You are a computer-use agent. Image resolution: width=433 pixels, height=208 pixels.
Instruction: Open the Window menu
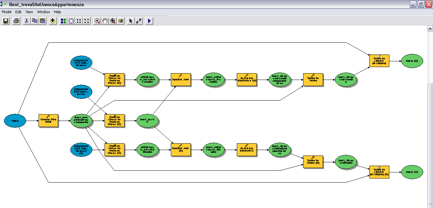coord(43,12)
